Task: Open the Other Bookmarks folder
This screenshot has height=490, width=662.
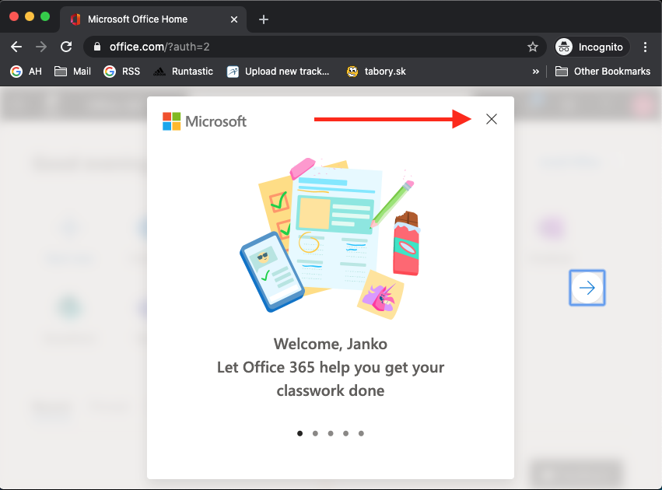Action: point(603,72)
